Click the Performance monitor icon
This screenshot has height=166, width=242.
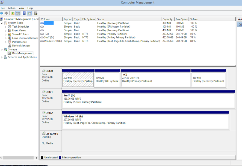[10, 42]
